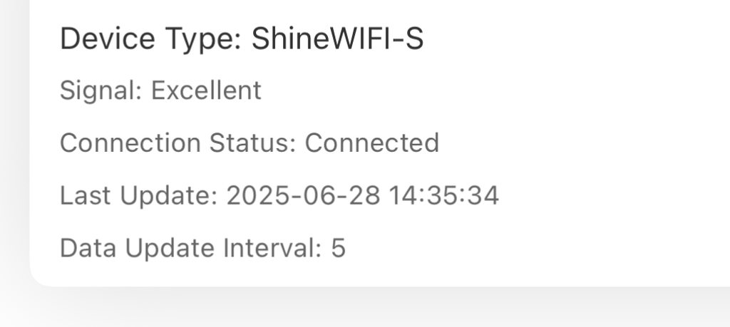Click the 'Device Type:' heading label
The width and height of the screenshot is (730, 327).
coord(150,39)
